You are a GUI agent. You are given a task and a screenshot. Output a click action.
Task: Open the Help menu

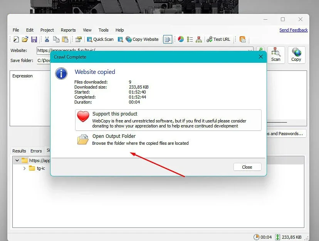tap(119, 30)
